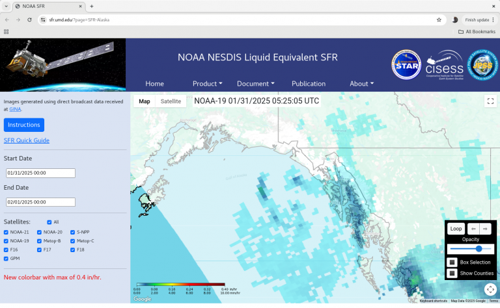Open tab search dropdown arrow

[6, 6]
